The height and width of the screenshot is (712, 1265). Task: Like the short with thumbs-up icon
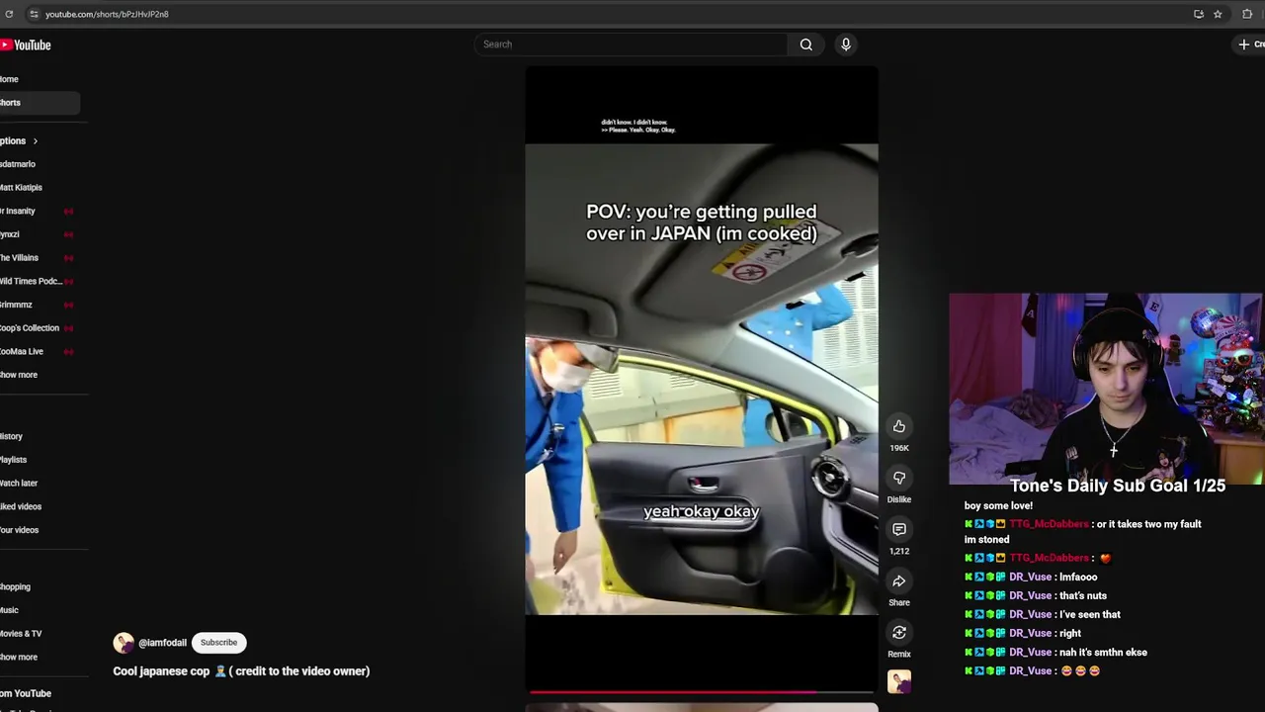click(899, 426)
